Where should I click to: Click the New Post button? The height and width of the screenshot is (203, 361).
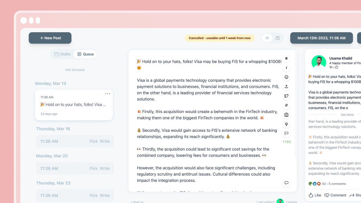click(50, 38)
